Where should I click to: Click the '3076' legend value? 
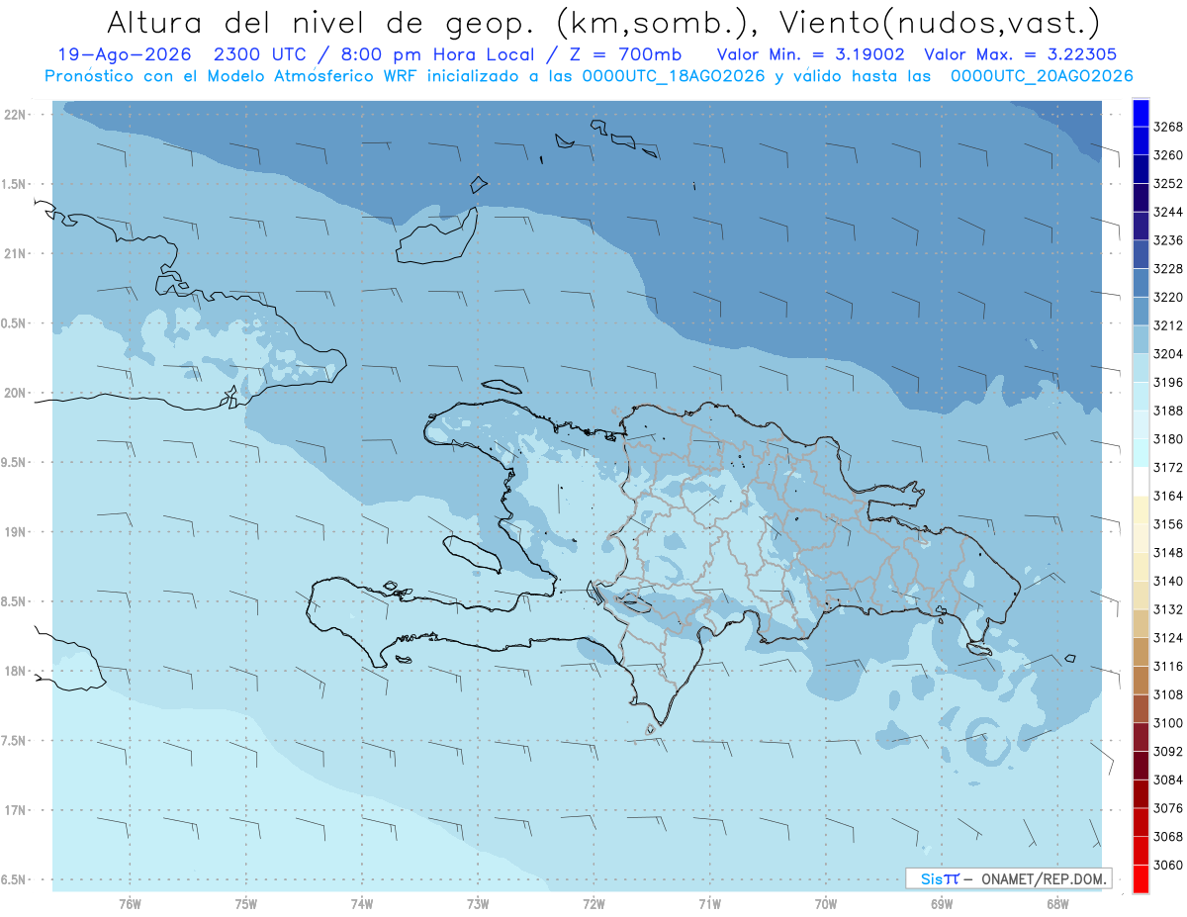1168,808
